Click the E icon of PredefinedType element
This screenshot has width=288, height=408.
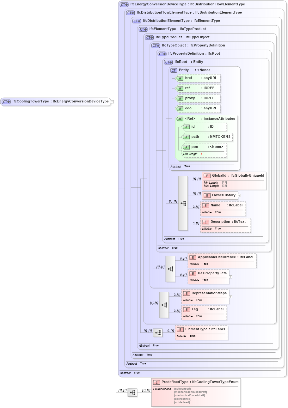pyautogui.click(x=156, y=382)
